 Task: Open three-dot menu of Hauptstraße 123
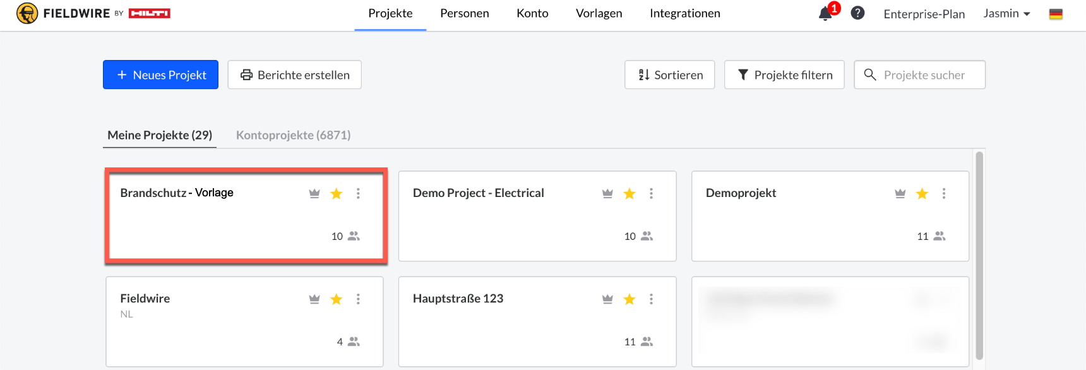(651, 299)
